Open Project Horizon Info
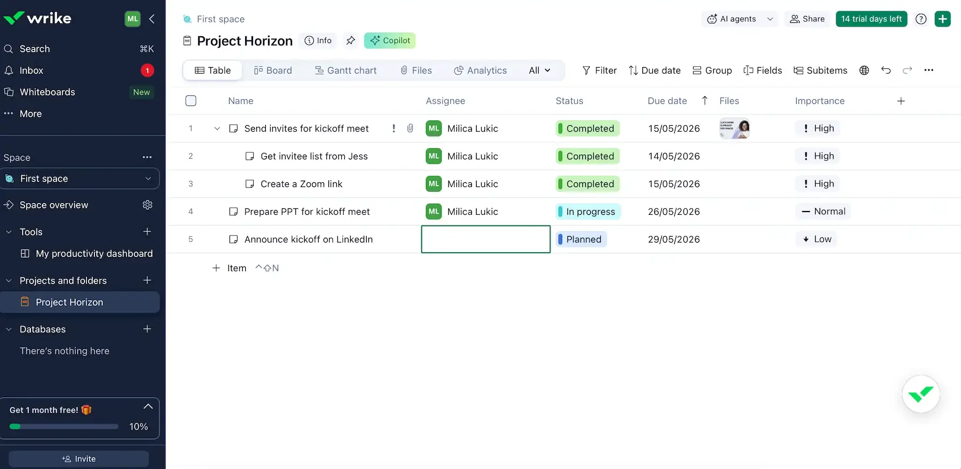The height and width of the screenshot is (469, 961). coord(318,41)
